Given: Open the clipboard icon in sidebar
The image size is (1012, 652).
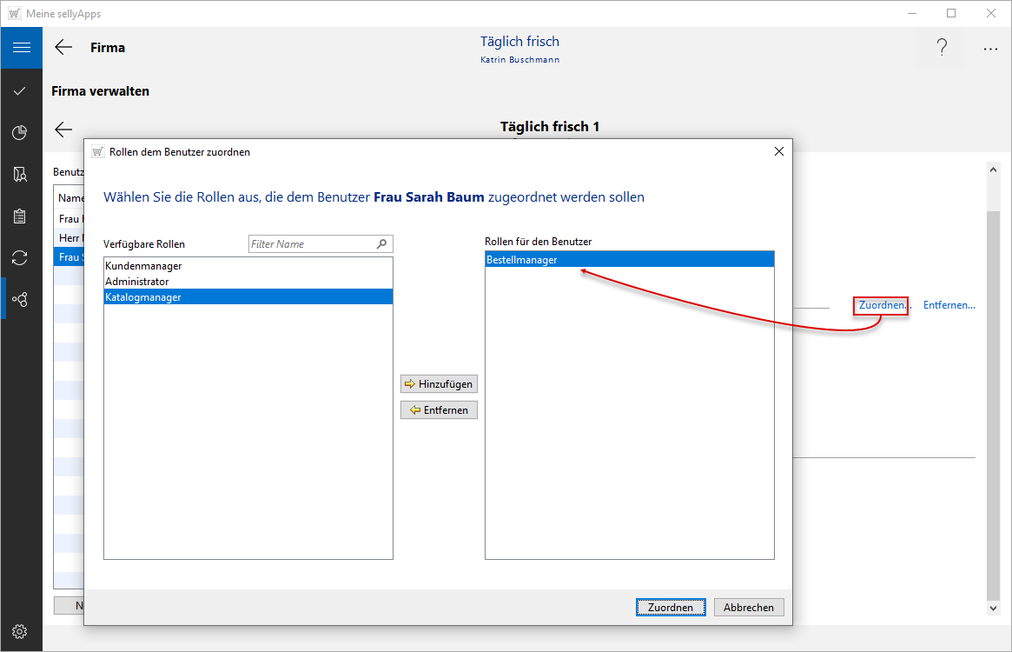Looking at the screenshot, I should 21,216.
